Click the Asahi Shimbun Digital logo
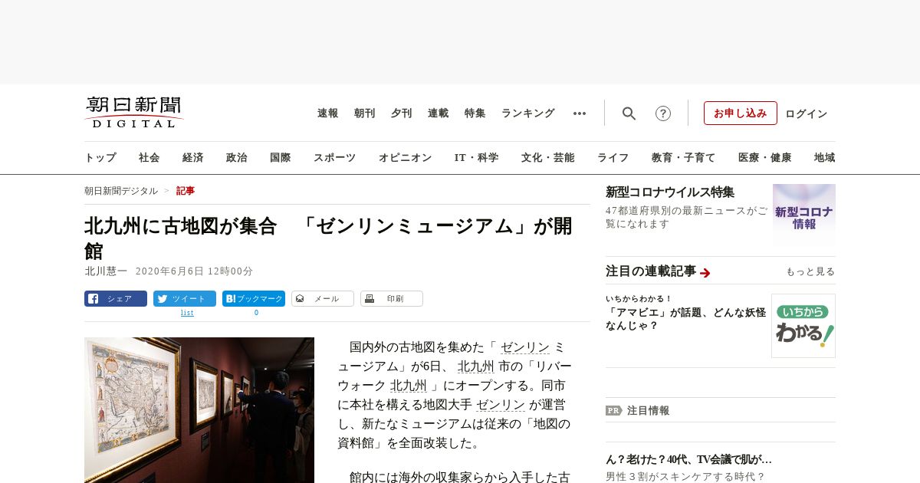This screenshot has width=920, height=483. pyautogui.click(x=134, y=112)
